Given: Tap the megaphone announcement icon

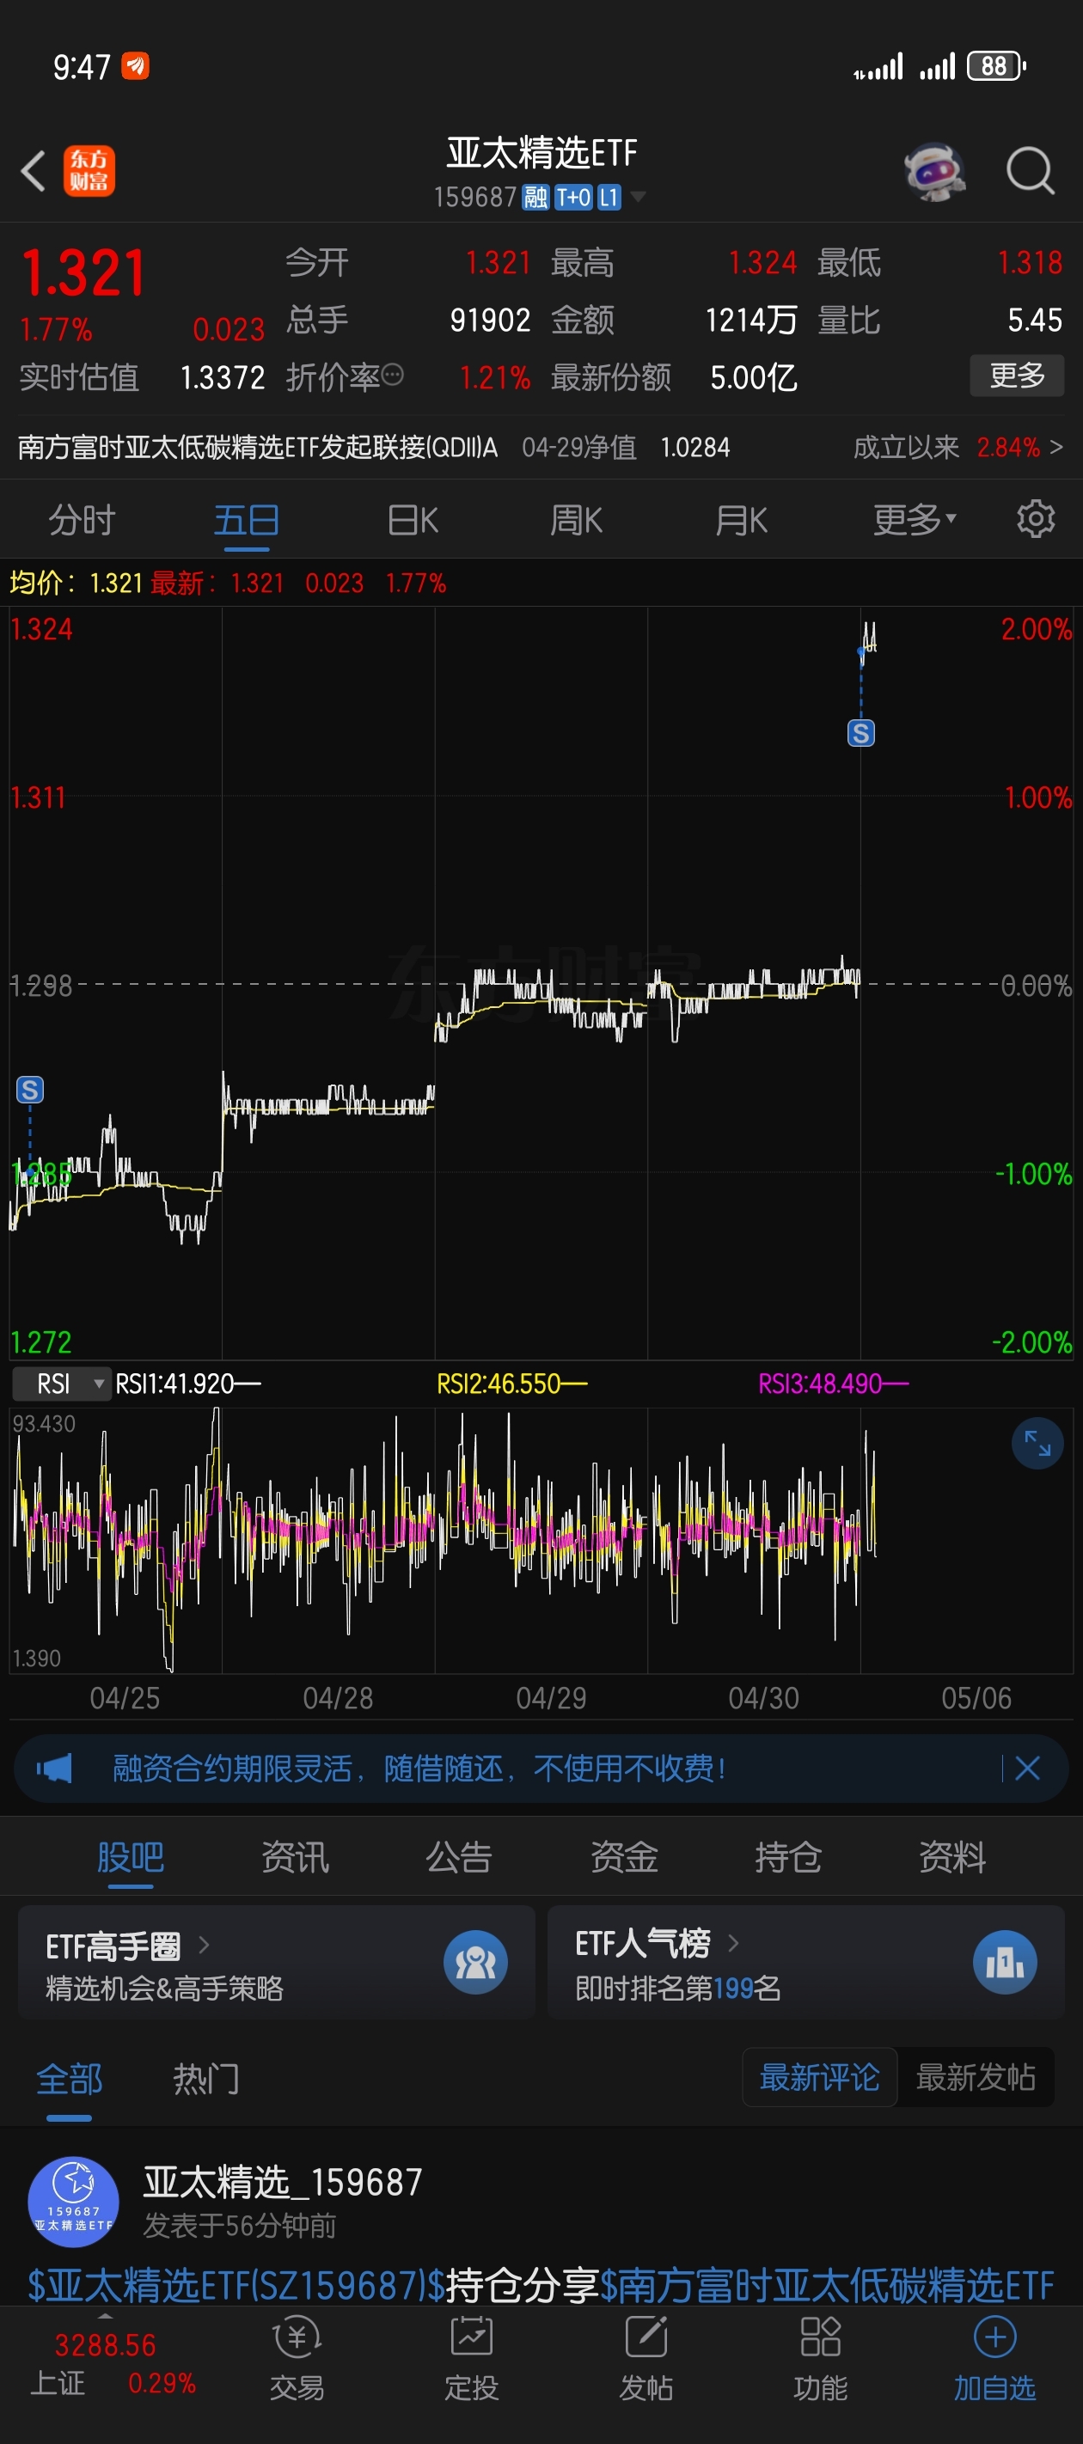Looking at the screenshot, I should pos(54,1768).
